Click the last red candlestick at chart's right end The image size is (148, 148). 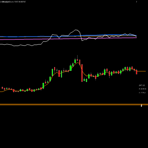pyautogui.click(x=136, y=72)
